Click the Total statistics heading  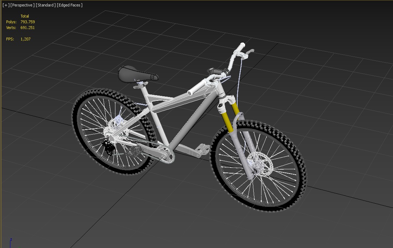pos(25,16)
